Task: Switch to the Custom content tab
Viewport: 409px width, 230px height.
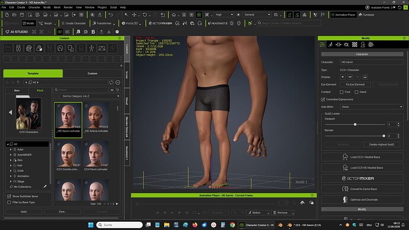Action: coord(92,74)
